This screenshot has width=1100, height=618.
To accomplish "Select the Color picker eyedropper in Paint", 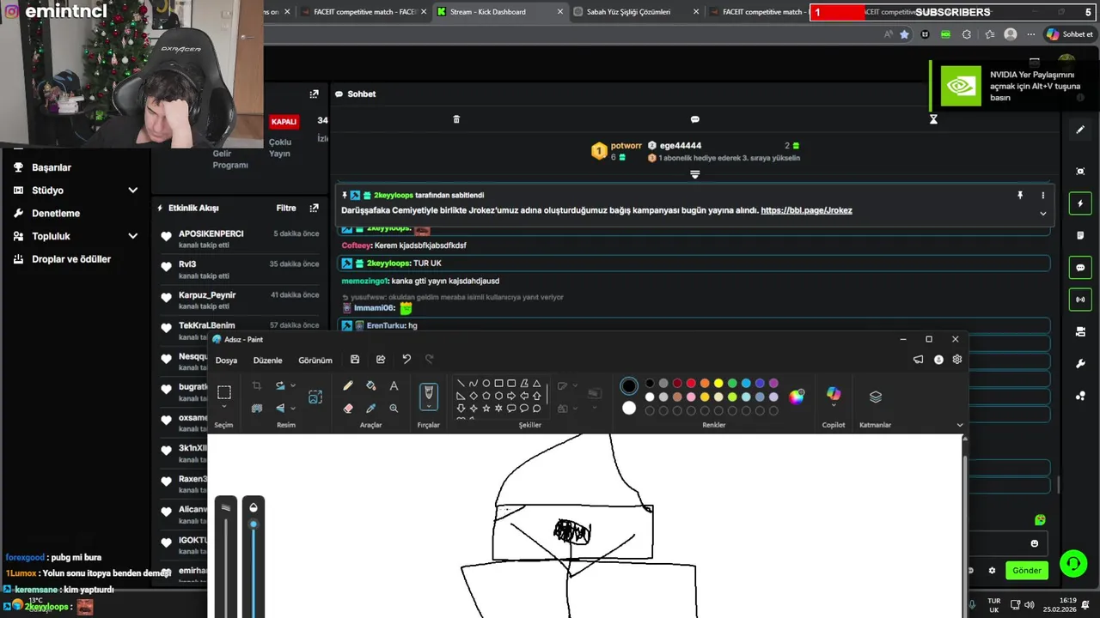I will (x=371, y=409).
